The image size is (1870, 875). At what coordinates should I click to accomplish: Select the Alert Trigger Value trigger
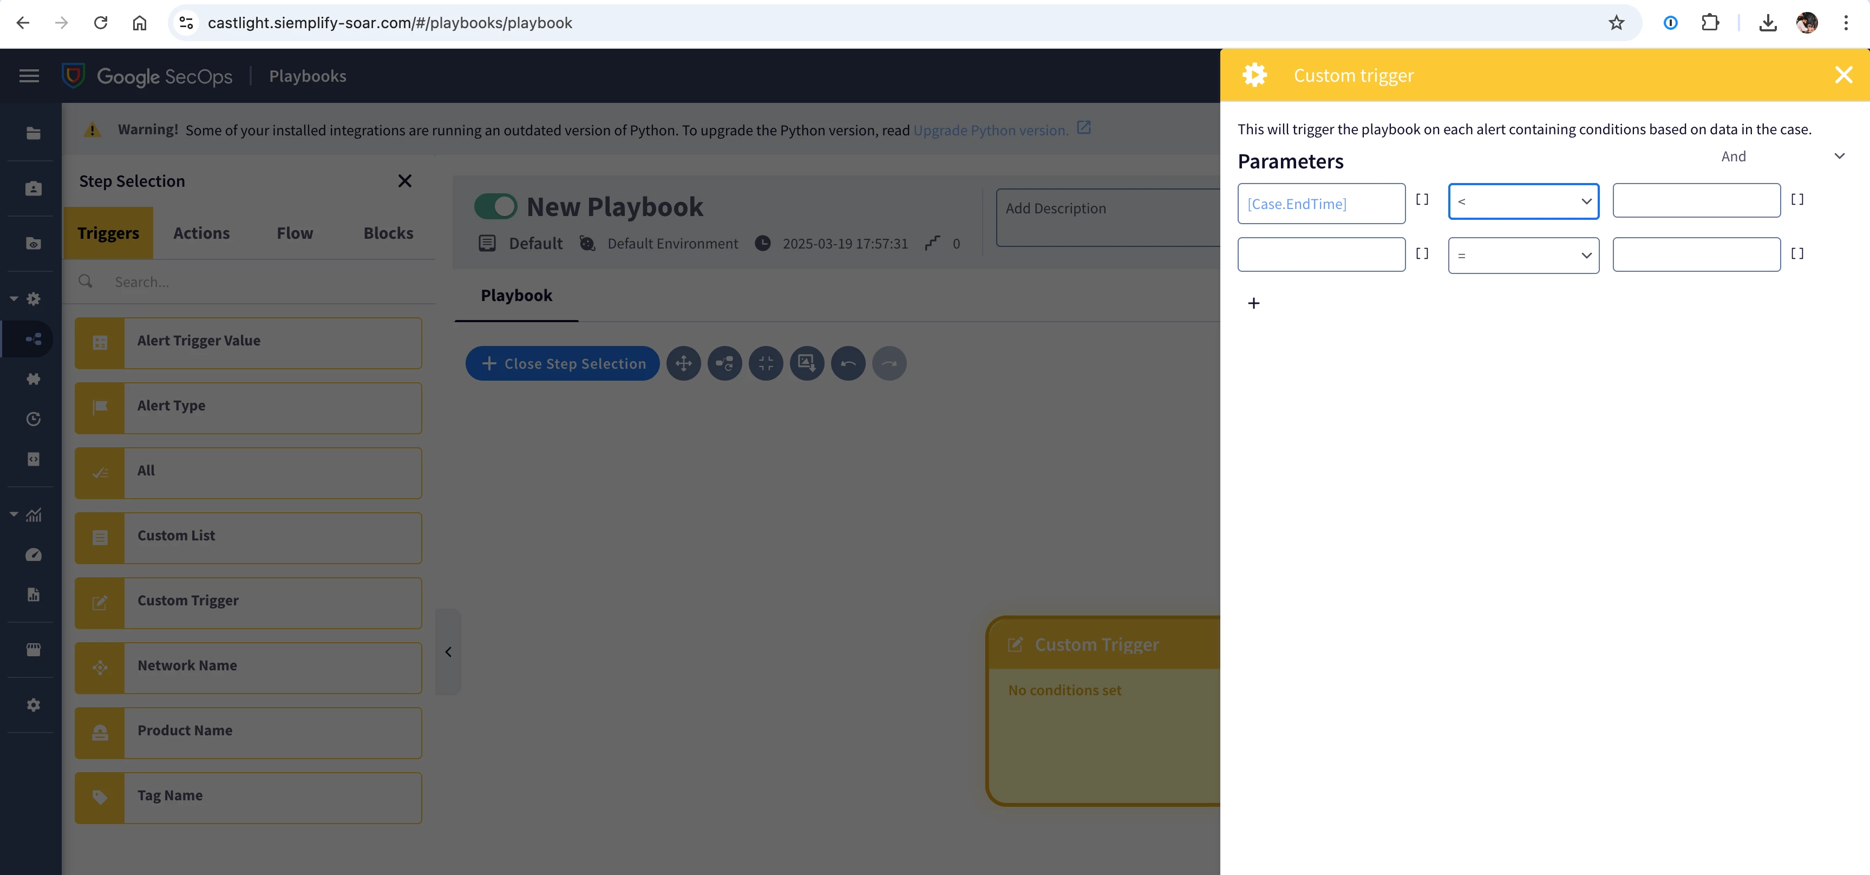249,343
